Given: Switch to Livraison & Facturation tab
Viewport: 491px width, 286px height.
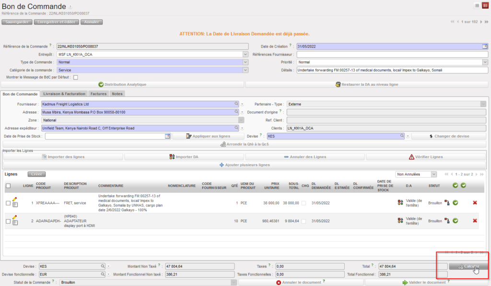Looking at the screenshot, I should coord(64,94).
